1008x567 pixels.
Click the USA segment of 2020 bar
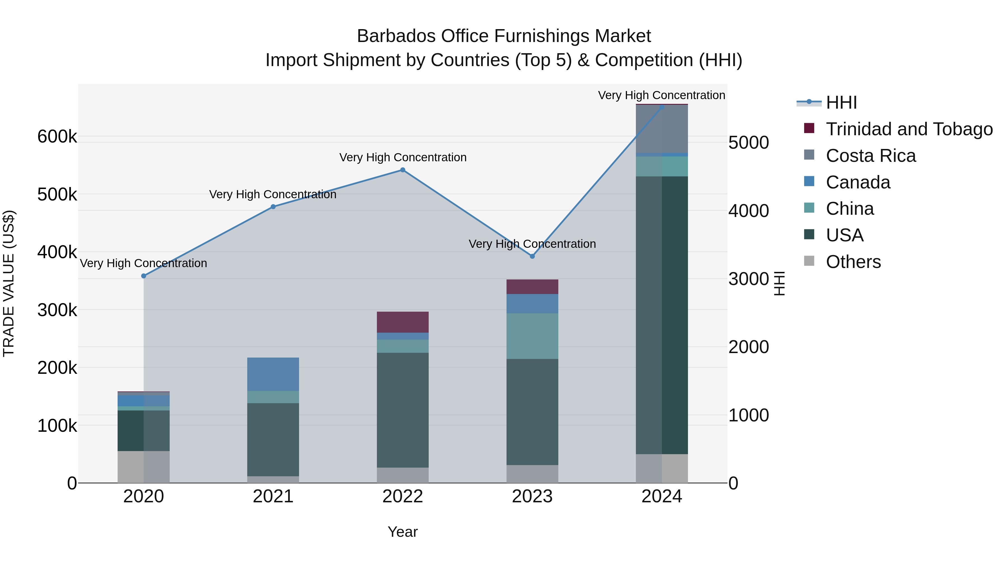144,431
